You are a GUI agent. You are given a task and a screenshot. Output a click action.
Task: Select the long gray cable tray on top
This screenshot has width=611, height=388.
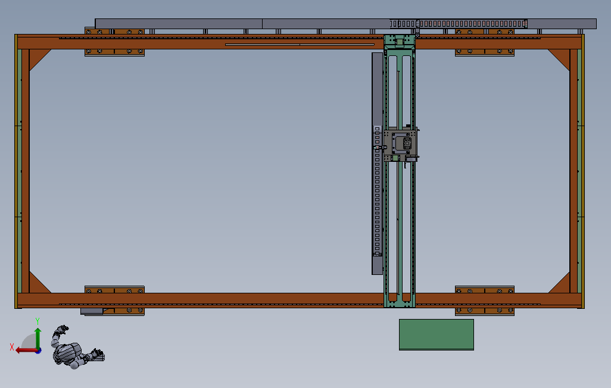[x=345, y=24]
